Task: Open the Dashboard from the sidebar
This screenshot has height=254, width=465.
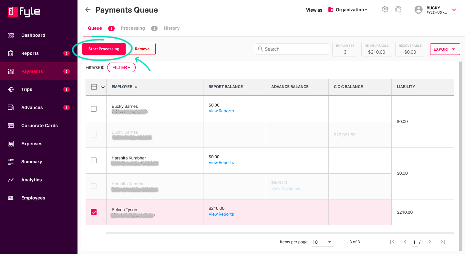Action: point(32,35)
